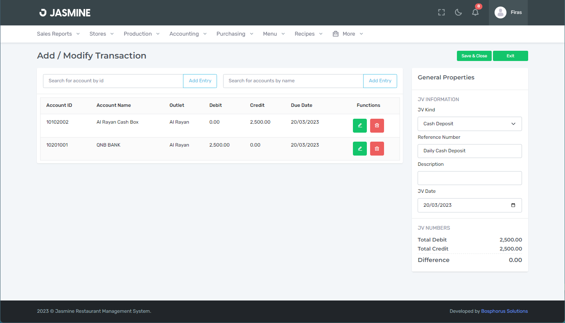This screenshot has width=565, height=323.
Task: Delete the Al Rayan Cash Box entry
Action: tap(377, 126)
